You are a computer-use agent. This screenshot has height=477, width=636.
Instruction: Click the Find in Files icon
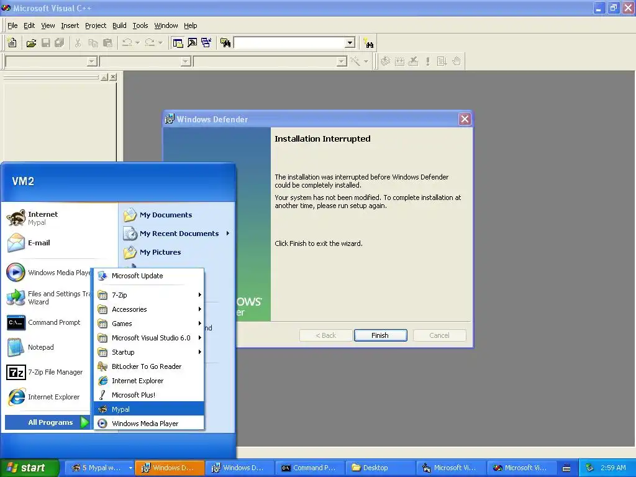(225, 43)
